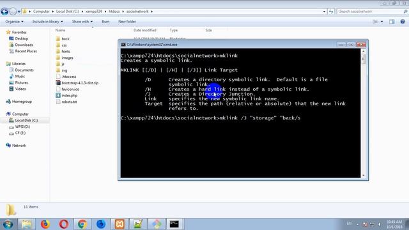This screenshot has height=230, width=409.
Task: Select the fonts folder icon
Action: click(x=58, y=51)
